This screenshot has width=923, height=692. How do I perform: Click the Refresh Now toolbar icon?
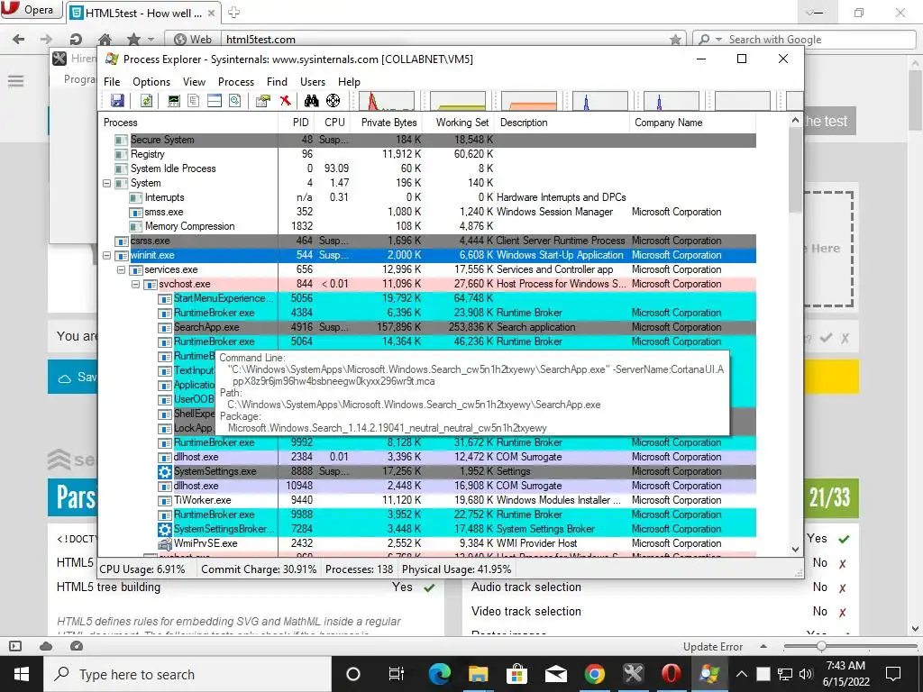point(146,101)
